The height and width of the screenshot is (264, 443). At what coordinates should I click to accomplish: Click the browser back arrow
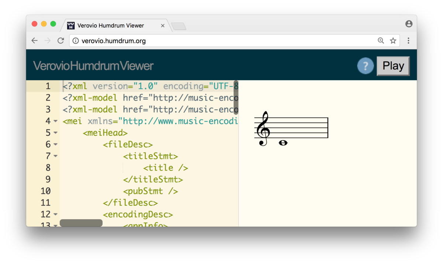pos(34,41)
